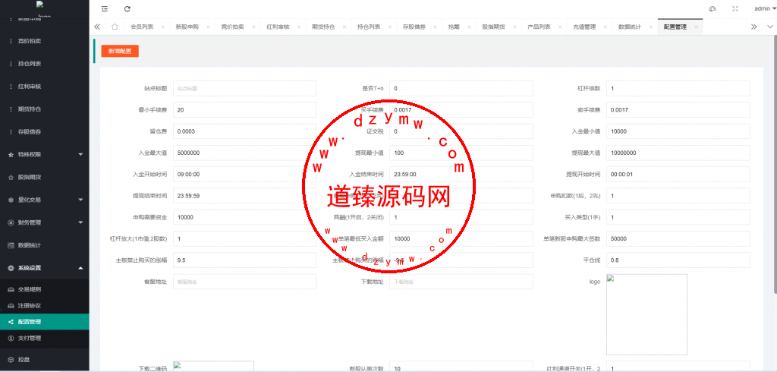Open 存股借券 in the sidebar
This screenshot has height=372, width=777.
tap(30, 132)
